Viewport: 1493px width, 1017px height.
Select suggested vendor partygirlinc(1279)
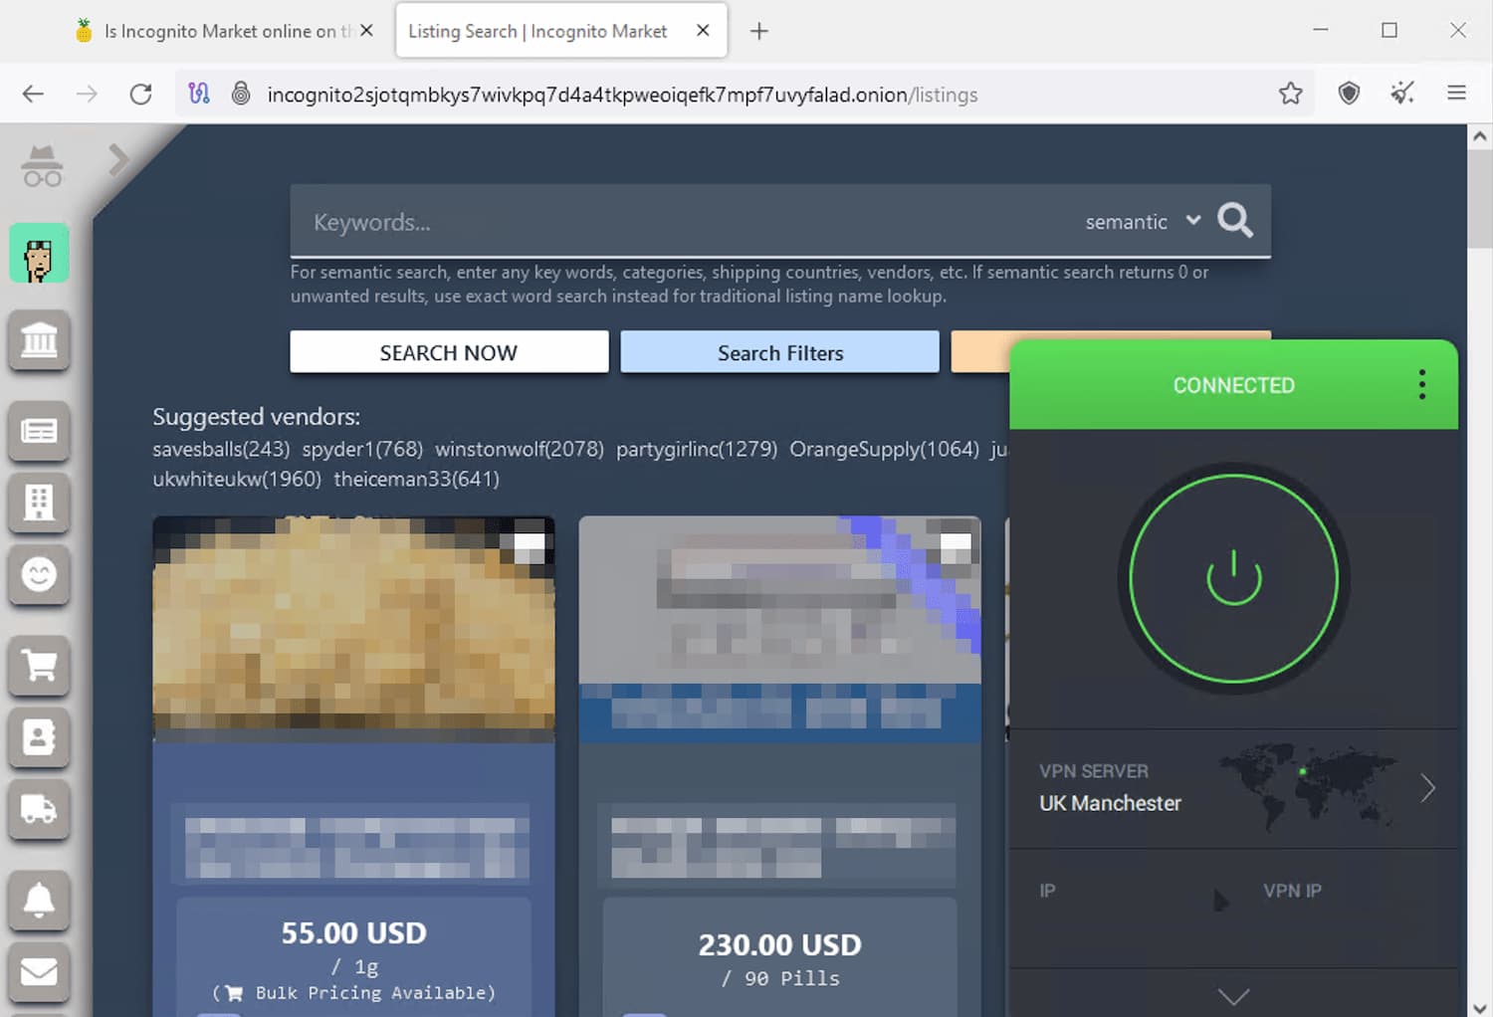click(x=697, y=449)
